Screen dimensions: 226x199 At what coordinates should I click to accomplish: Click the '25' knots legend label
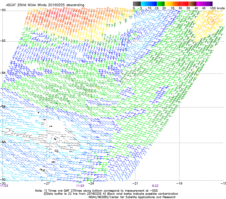[x=172, y=8]
